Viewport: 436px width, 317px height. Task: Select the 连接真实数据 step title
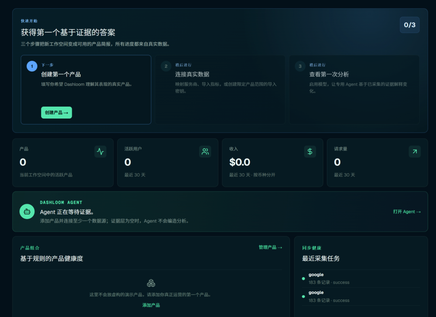(192, 74)
